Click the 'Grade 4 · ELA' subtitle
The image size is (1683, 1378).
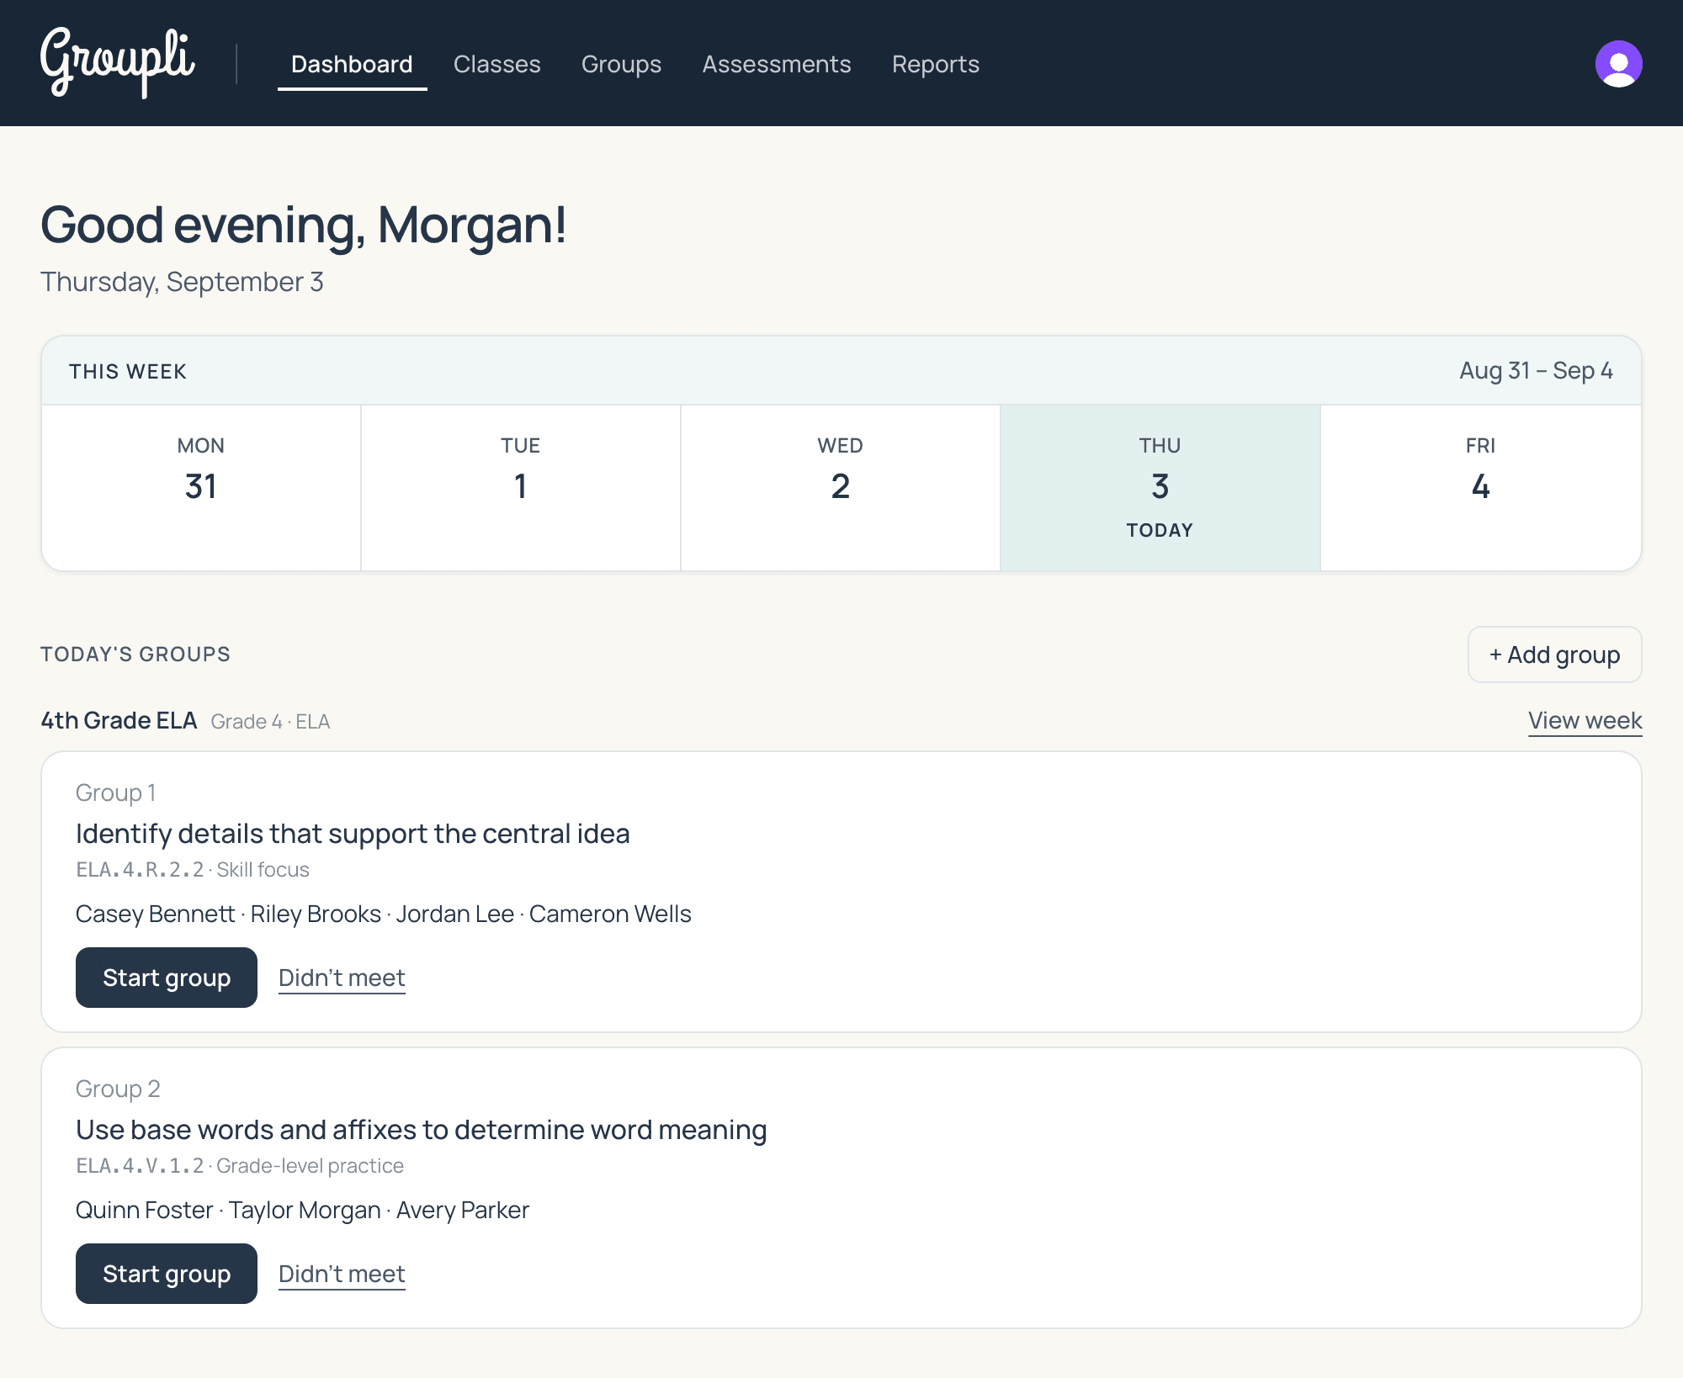[x=270, y=722]
